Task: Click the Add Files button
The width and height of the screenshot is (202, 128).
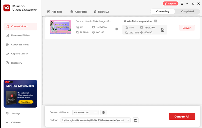Action: (54, 12)
